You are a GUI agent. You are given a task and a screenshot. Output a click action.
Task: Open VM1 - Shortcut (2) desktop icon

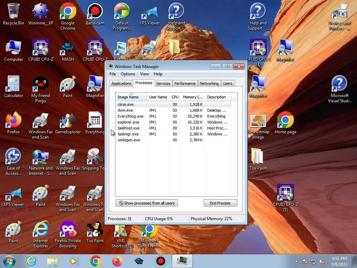click(122, 236)
